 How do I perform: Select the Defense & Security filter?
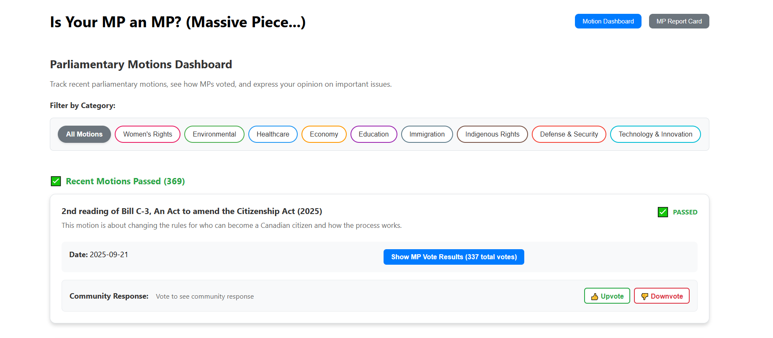coord(569,134)
